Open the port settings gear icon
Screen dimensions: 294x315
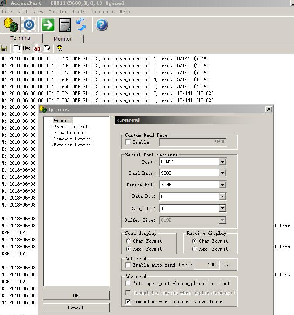(11, 25)
